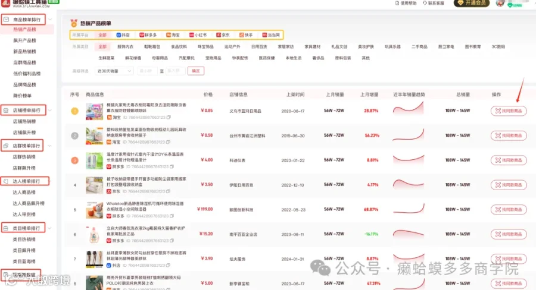The width and height of the screenshot is (536, 290).
Task: Click 找同款商品 for the 樟脑丸 row
Action: (509, 111)
